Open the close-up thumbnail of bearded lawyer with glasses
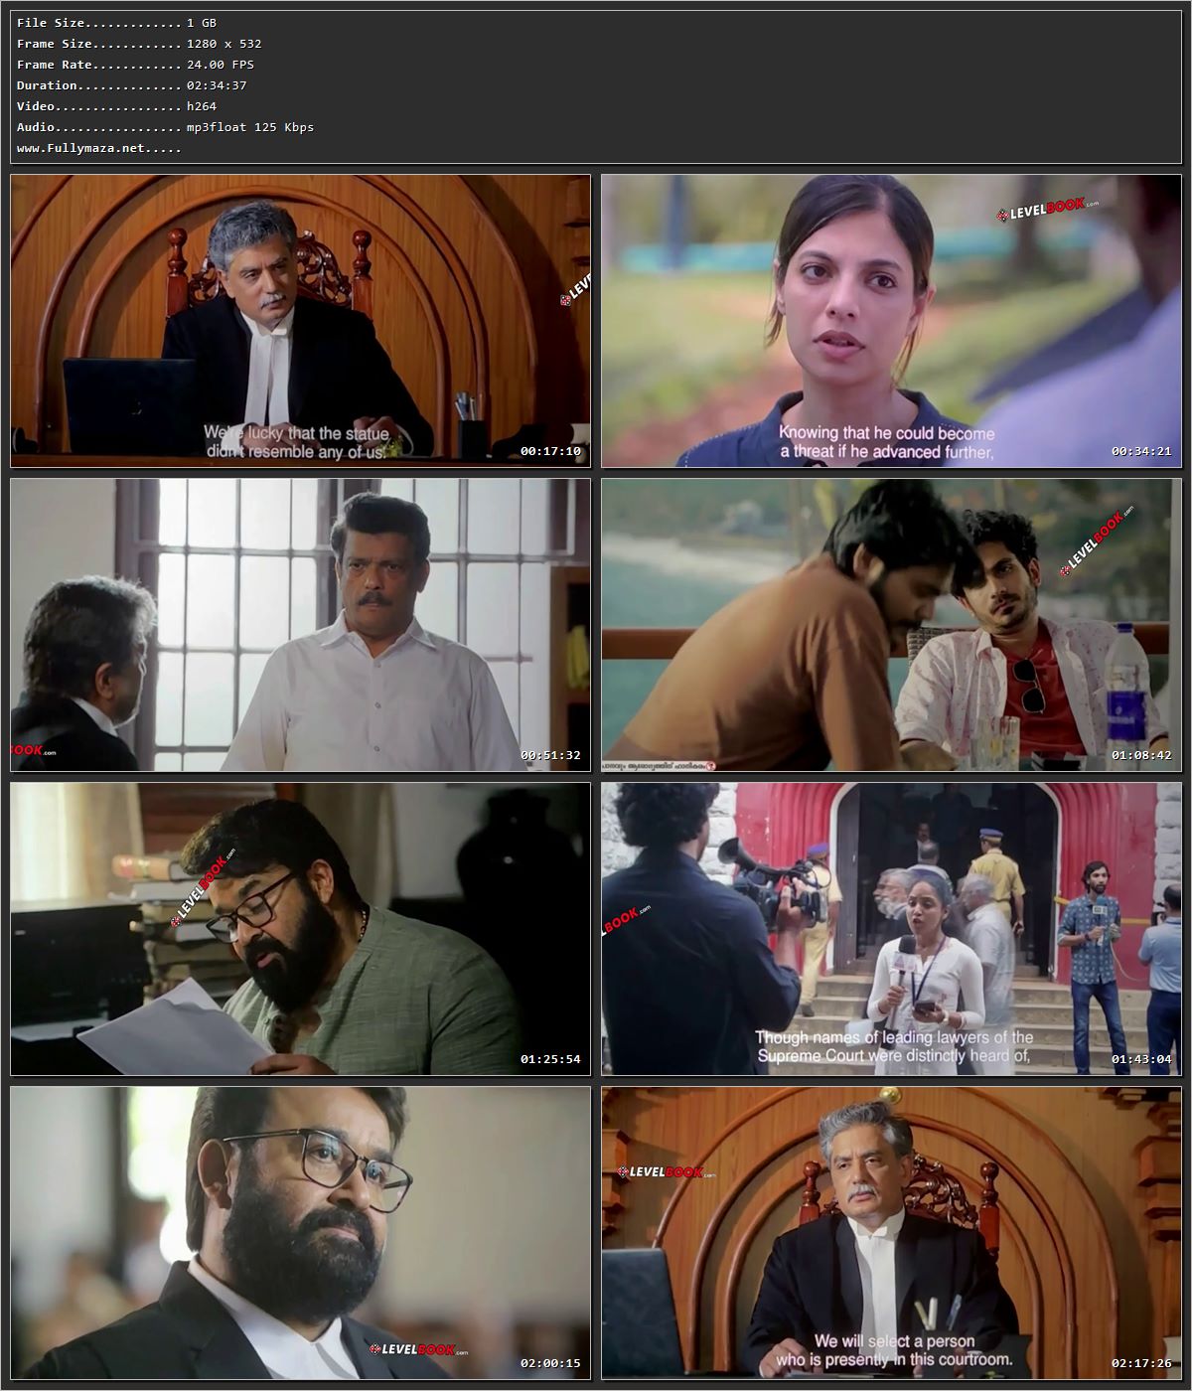 pos(300,1233)
